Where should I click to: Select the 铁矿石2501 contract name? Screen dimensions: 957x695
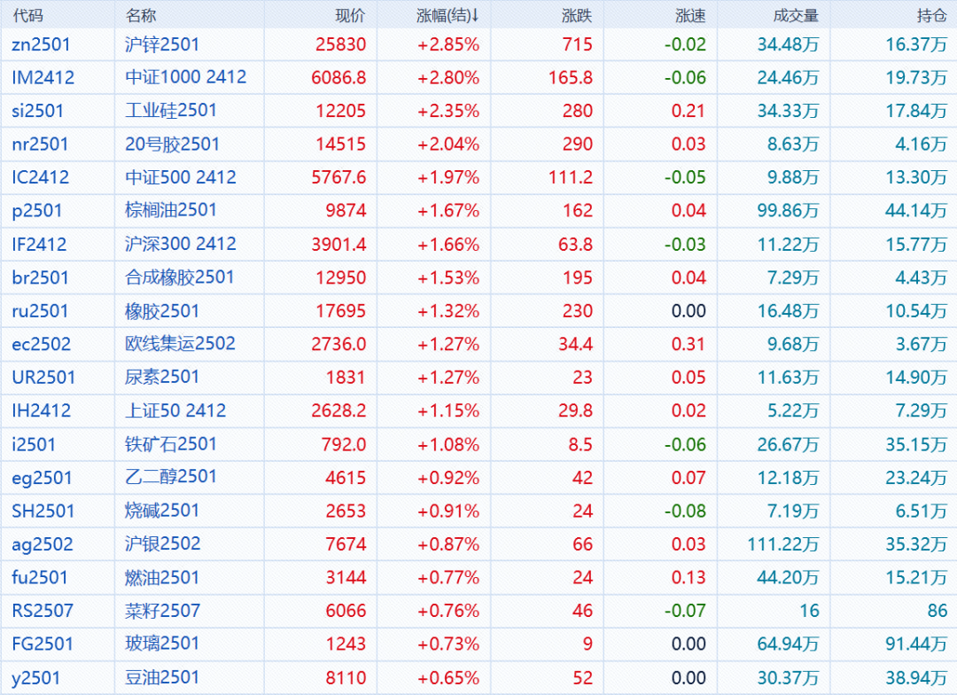[x=170, y=444]
